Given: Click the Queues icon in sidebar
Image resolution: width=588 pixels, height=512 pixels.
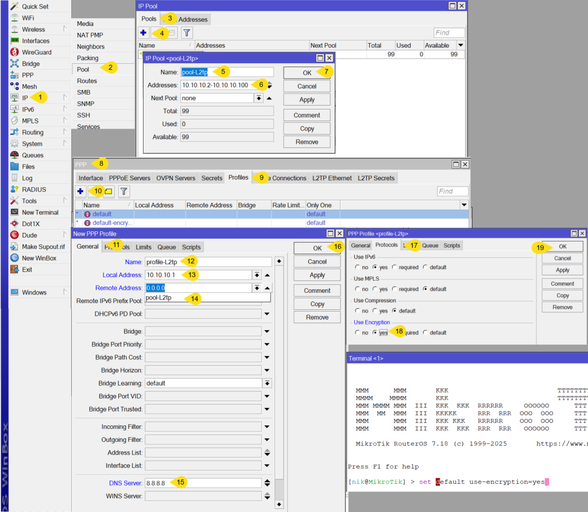Looking at the screenshot, I should click(x=15, y=155).
